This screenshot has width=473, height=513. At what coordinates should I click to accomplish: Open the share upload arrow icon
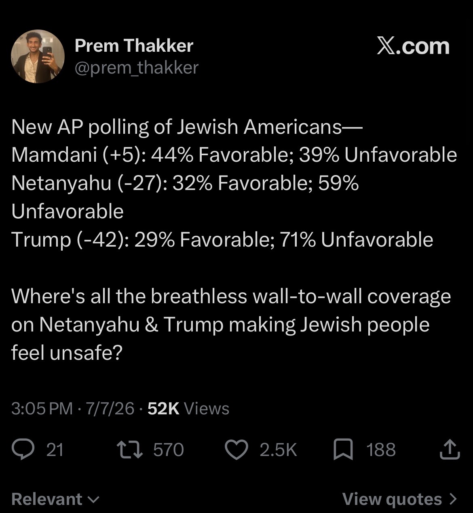tap(450, 450)
